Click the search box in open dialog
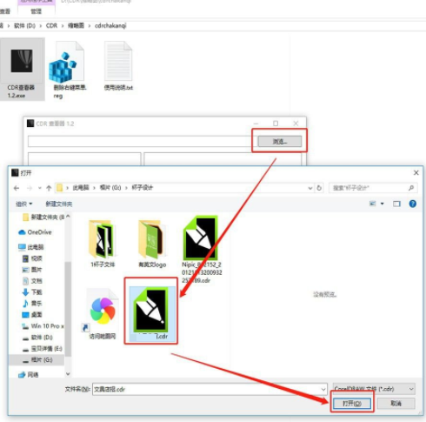 [373, 188]
